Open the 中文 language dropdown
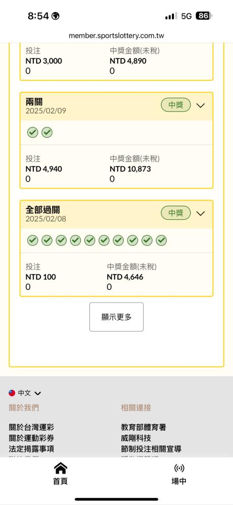This screenshot has width=233, height=505. (29, 393)
